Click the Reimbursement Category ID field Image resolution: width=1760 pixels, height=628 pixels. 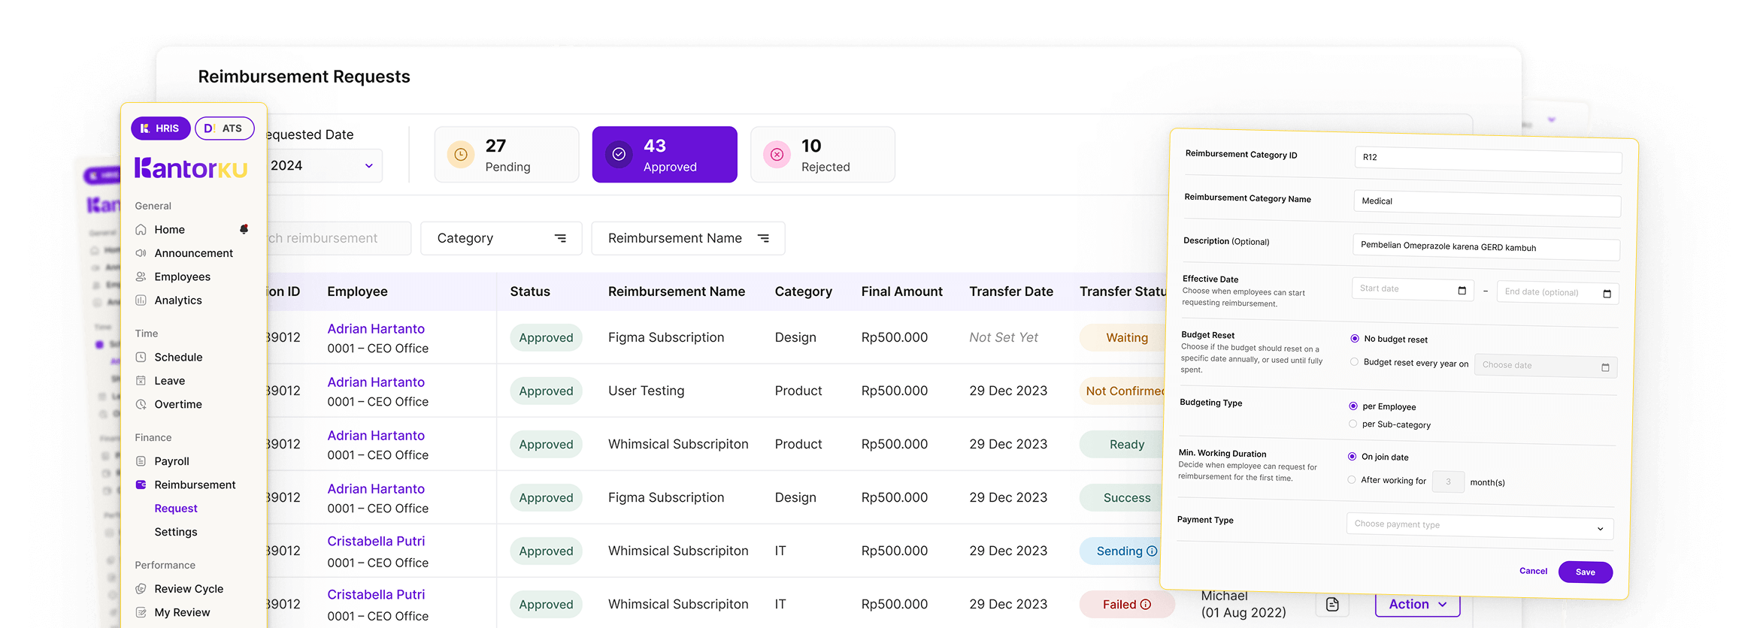coord(1488,159)
